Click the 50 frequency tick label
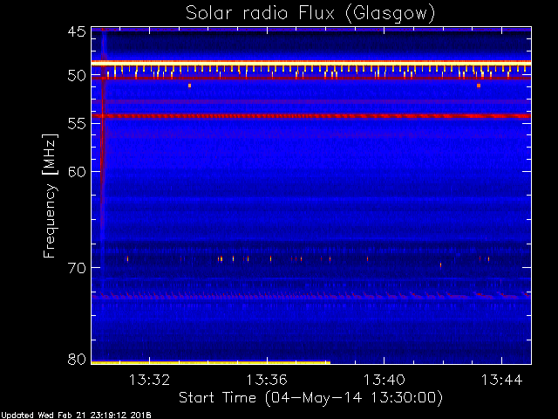 (x=77, y=76)
